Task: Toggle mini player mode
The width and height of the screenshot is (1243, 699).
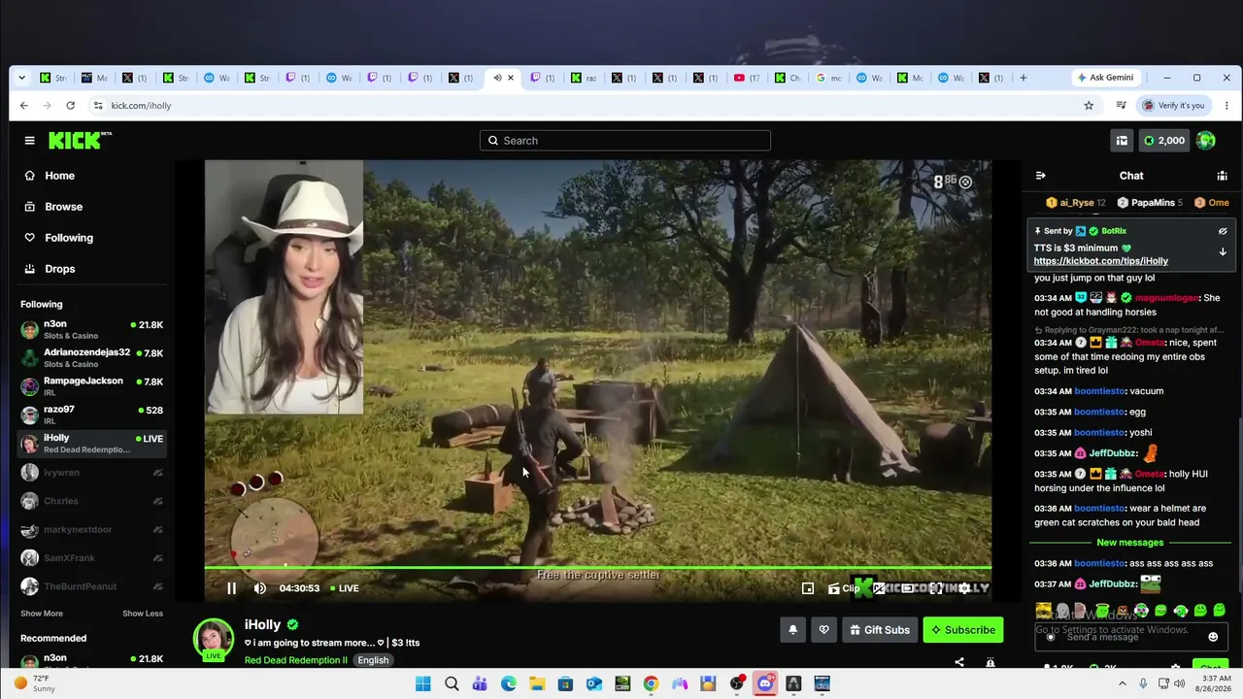Action: tap(808, 588)
